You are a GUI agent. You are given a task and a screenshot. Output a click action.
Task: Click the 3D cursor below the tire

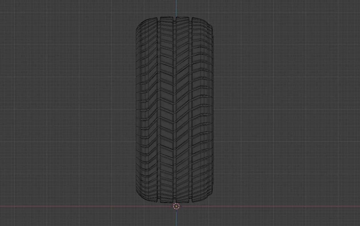pyautogui.click(x=176, y=206)
